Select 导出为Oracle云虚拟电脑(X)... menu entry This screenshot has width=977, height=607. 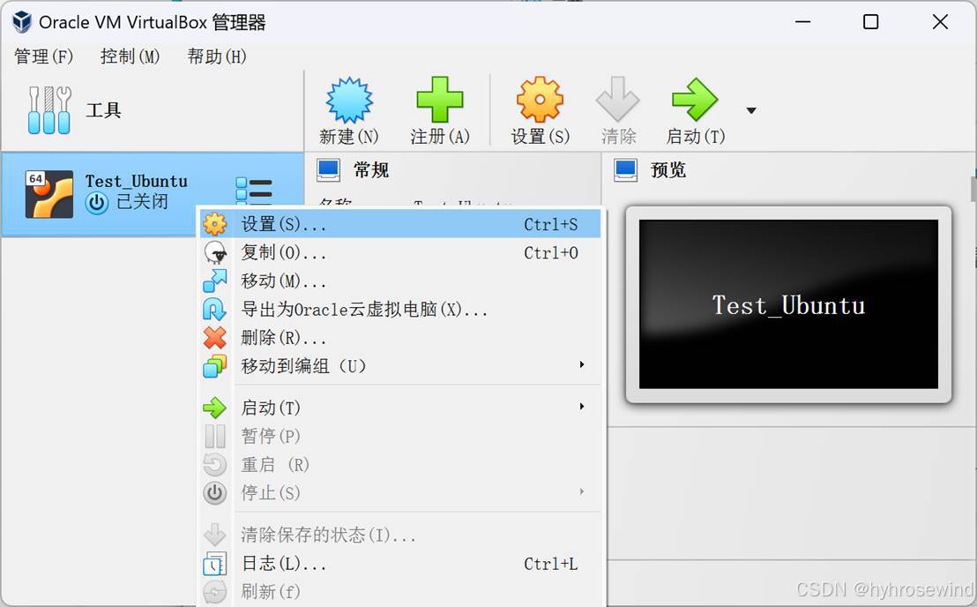[x=399, y=309]
